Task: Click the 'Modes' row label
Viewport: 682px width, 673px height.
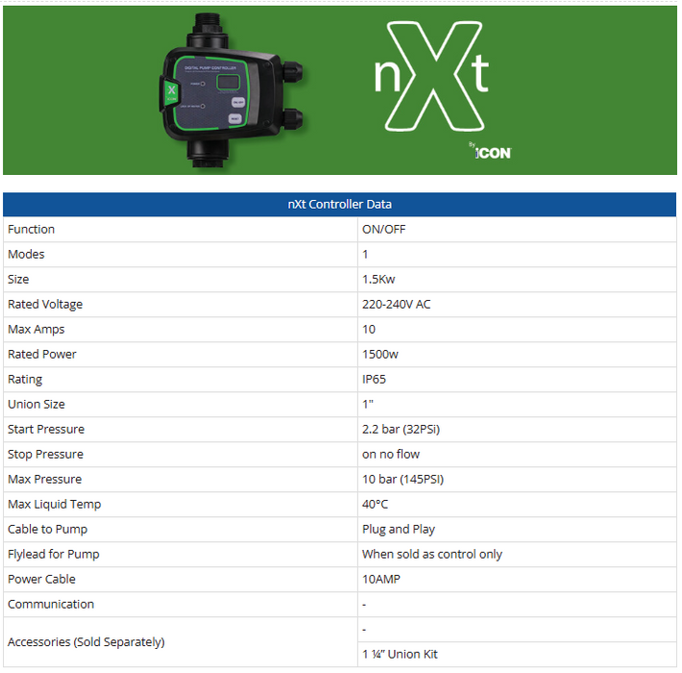Action: pos(26,254)
